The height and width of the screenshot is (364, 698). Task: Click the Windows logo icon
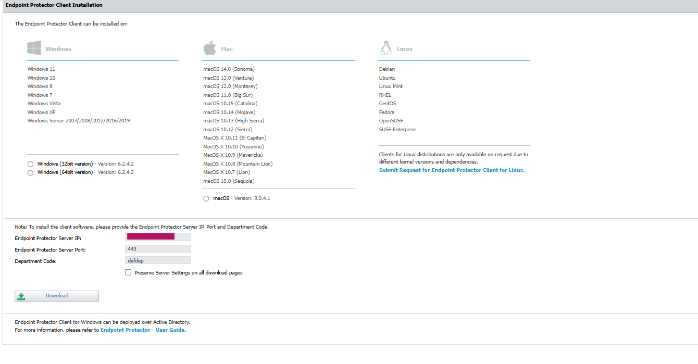pyautogui.click(x=33, y=47)
